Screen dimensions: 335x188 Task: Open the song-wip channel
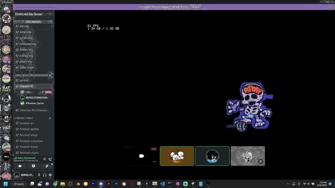pos(25,32)
